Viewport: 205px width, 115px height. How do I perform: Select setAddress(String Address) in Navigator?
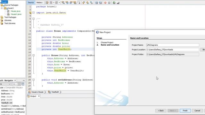[x=12, y=109]
